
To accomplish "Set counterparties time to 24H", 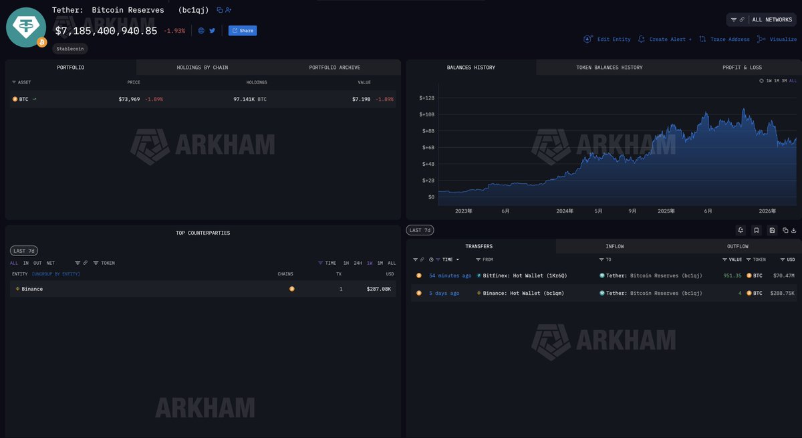I will 358,263.
